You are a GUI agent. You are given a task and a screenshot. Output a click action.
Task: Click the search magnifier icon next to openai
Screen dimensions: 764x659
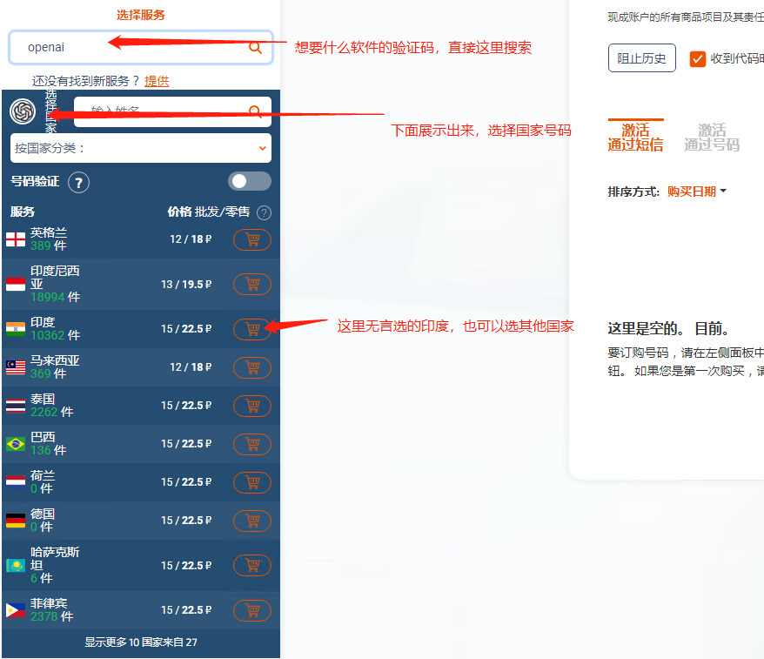255,48
